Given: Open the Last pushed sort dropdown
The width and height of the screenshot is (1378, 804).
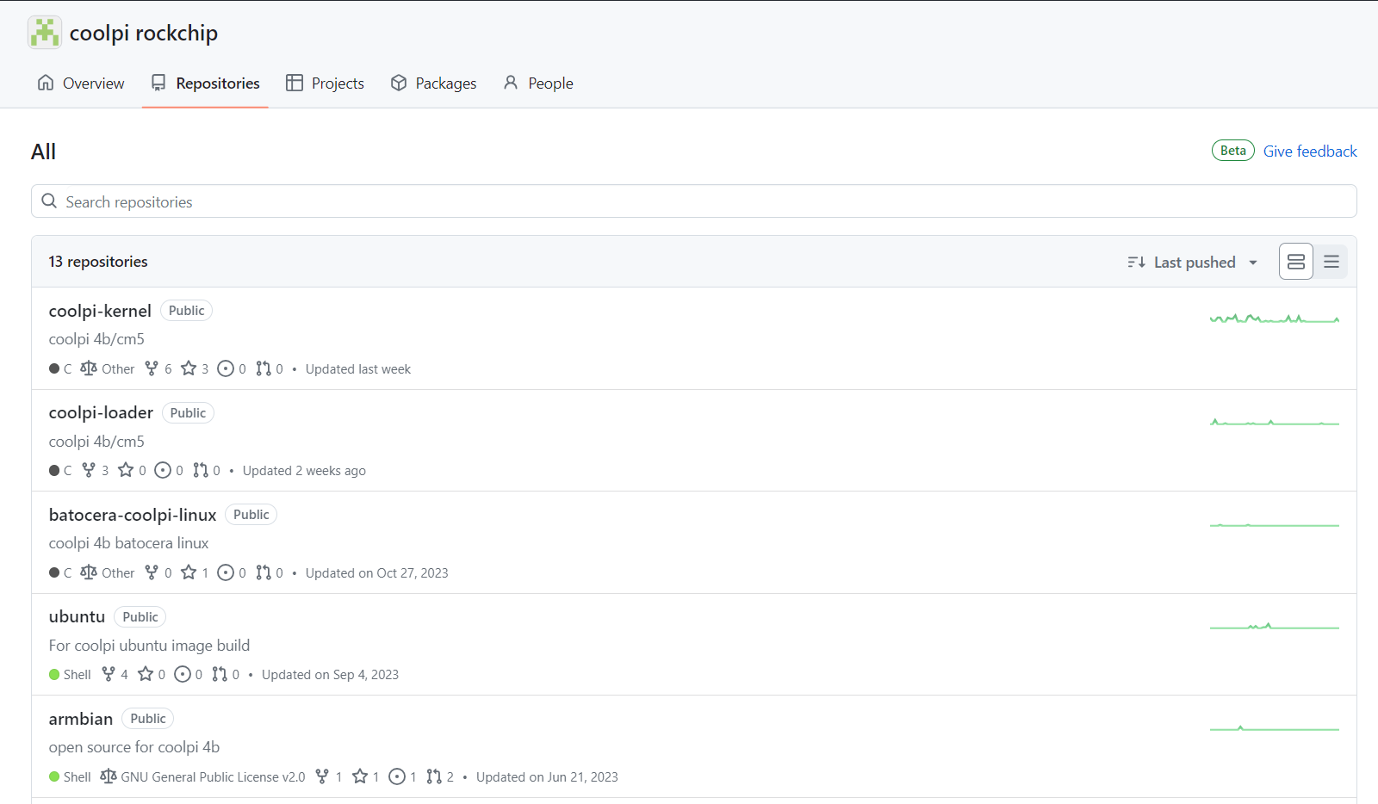Looking at the screenshot, I should click(1193, 263).
